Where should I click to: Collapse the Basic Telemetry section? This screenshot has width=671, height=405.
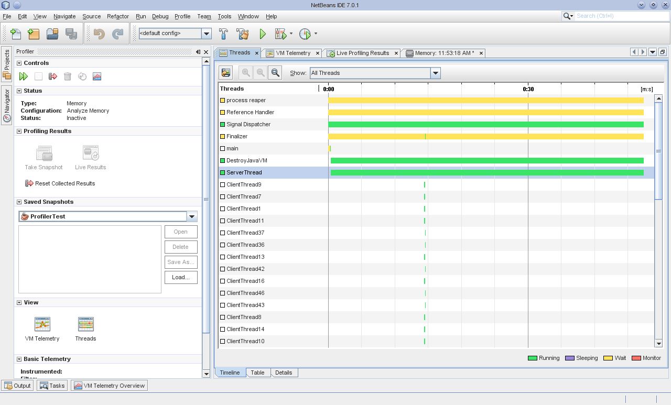19,359
